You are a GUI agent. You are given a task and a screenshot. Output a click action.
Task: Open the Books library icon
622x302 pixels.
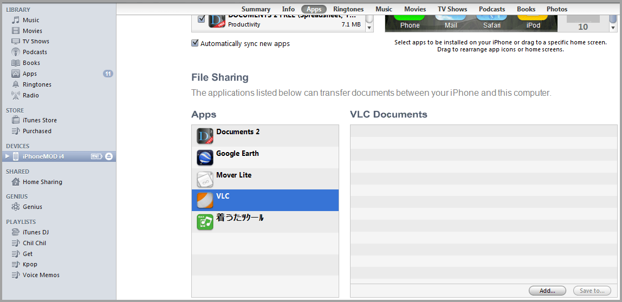pos(16,63)
